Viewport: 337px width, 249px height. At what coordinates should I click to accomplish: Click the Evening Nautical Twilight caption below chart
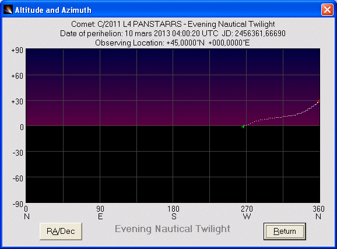pyautogui.click(x=173, y=229)
